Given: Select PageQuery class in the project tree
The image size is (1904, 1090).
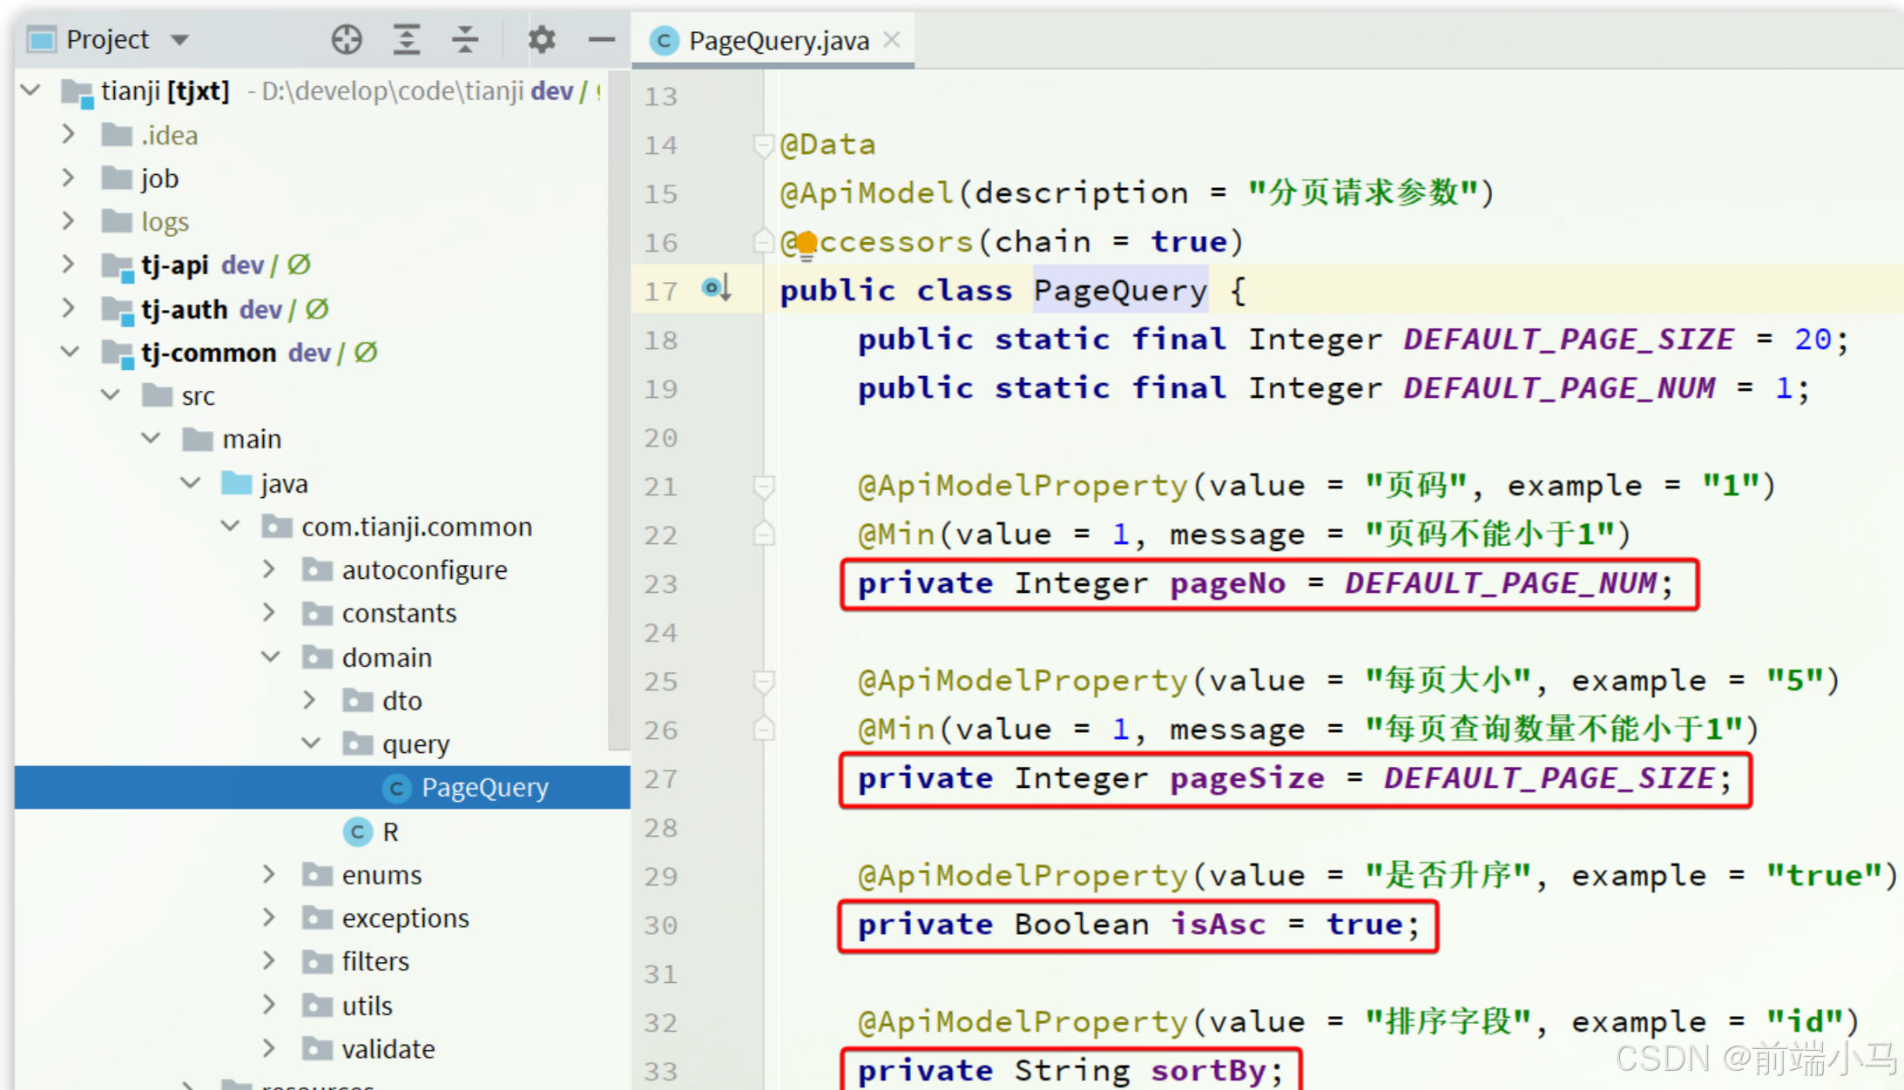Looking at the screenshot, I should pyautogui.click(x=484, y=787).
